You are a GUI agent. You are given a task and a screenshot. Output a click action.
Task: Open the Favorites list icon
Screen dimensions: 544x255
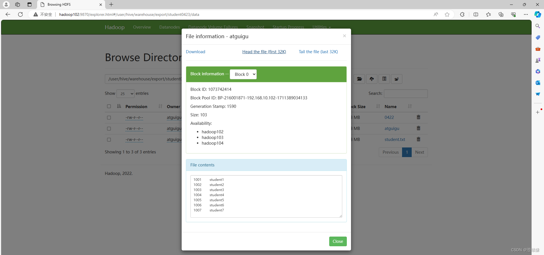pyautogui.click(x=488, y=14)
